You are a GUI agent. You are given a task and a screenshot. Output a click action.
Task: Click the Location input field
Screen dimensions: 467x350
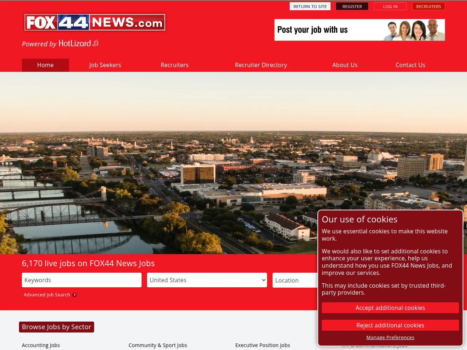tap(295, 280)
